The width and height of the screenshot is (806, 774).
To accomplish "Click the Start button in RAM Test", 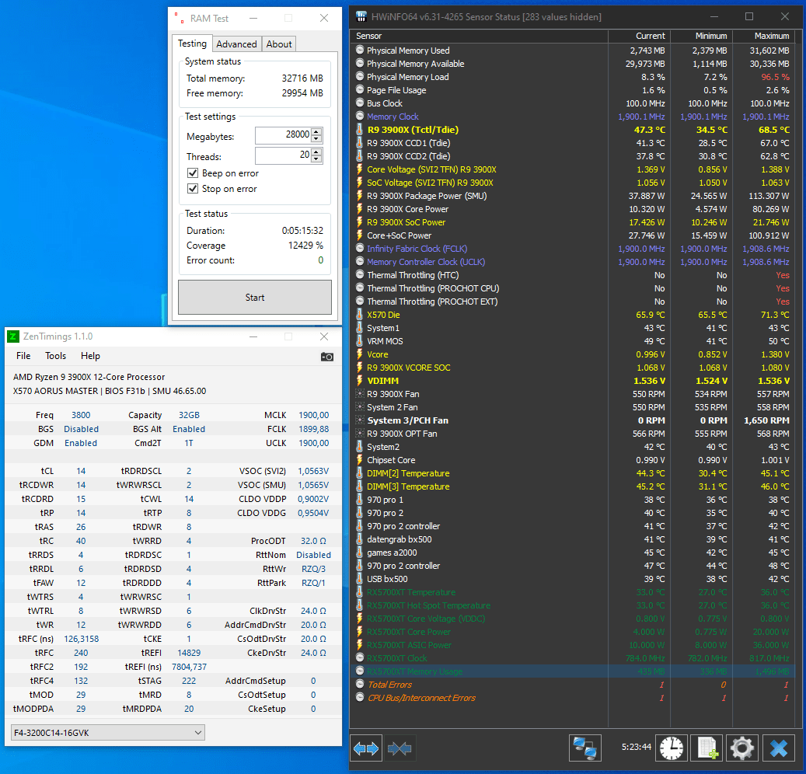I will 255,297.
